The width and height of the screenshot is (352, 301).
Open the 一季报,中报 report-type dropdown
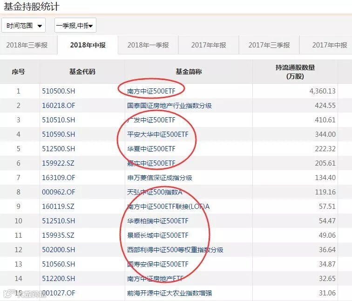pyautogui.click(x=75, y=26)
